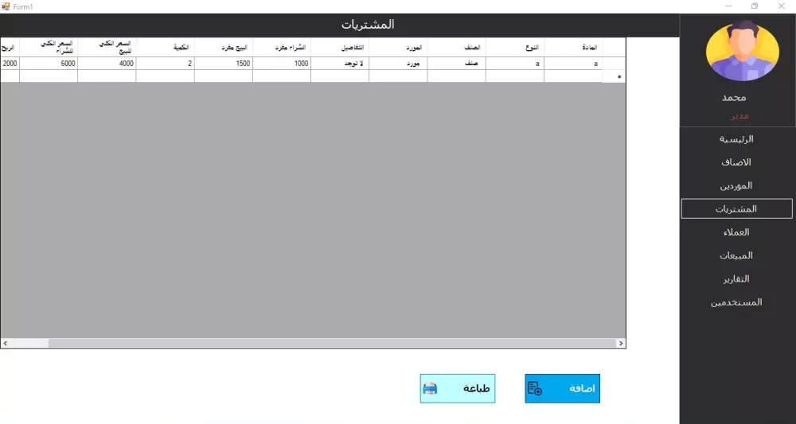Select the cell reading لا توجد
Image resolution: width=796 pixels, height=424 pixels.
[x=340, y=64]
